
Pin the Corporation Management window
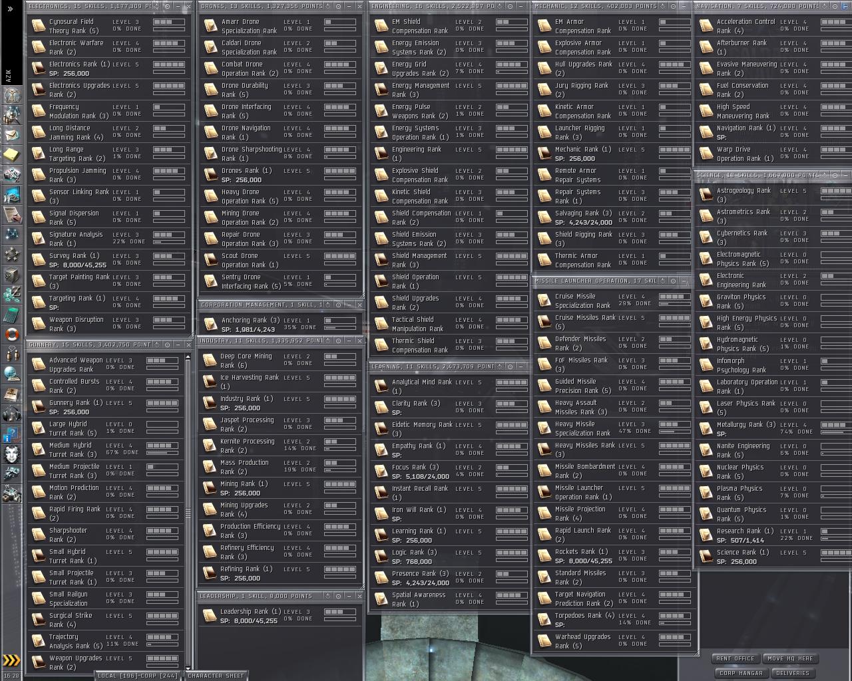click(329, 305)
